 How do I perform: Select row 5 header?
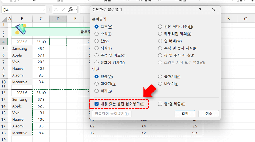(4, 49)
